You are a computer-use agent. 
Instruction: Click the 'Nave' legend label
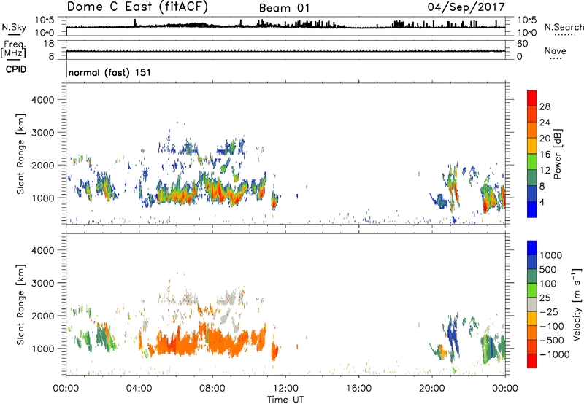(x=556, y=50)
